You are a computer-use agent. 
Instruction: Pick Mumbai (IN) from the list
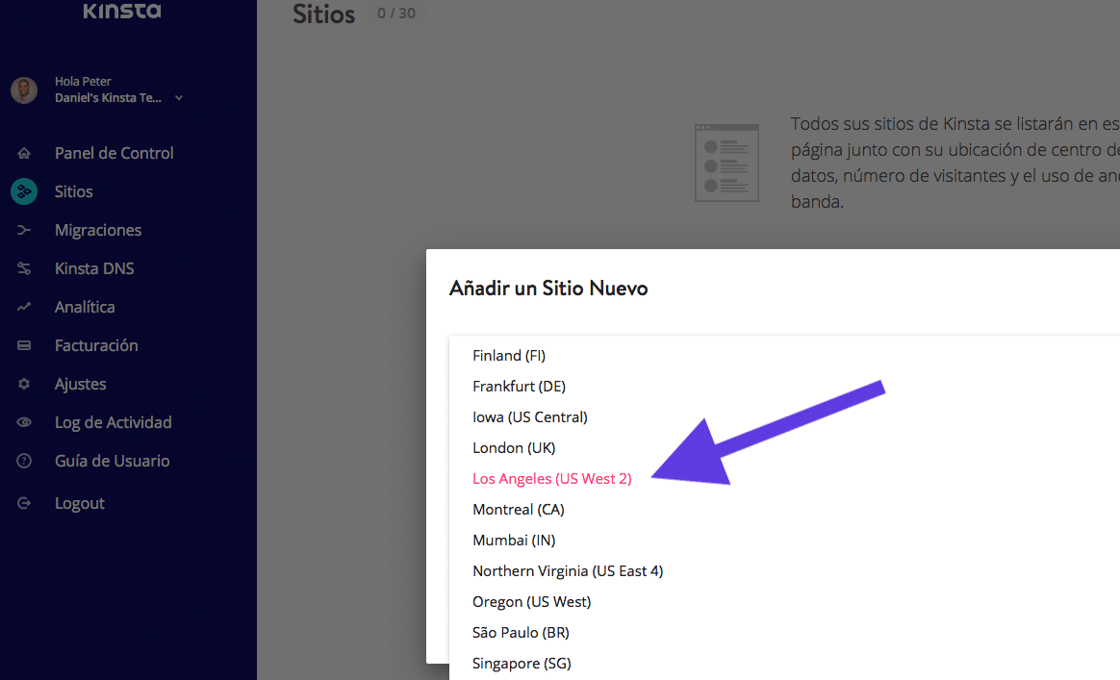[x=514, y=540]
